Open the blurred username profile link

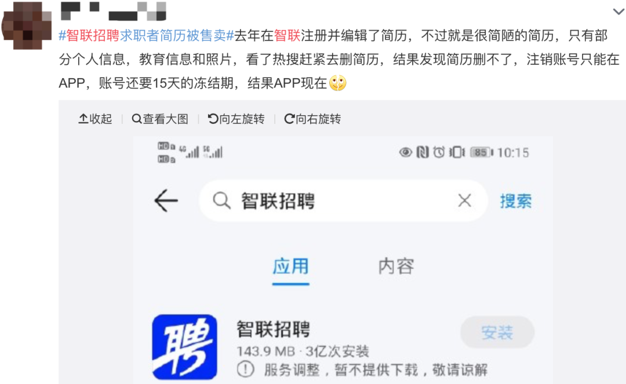pos(114,11)
